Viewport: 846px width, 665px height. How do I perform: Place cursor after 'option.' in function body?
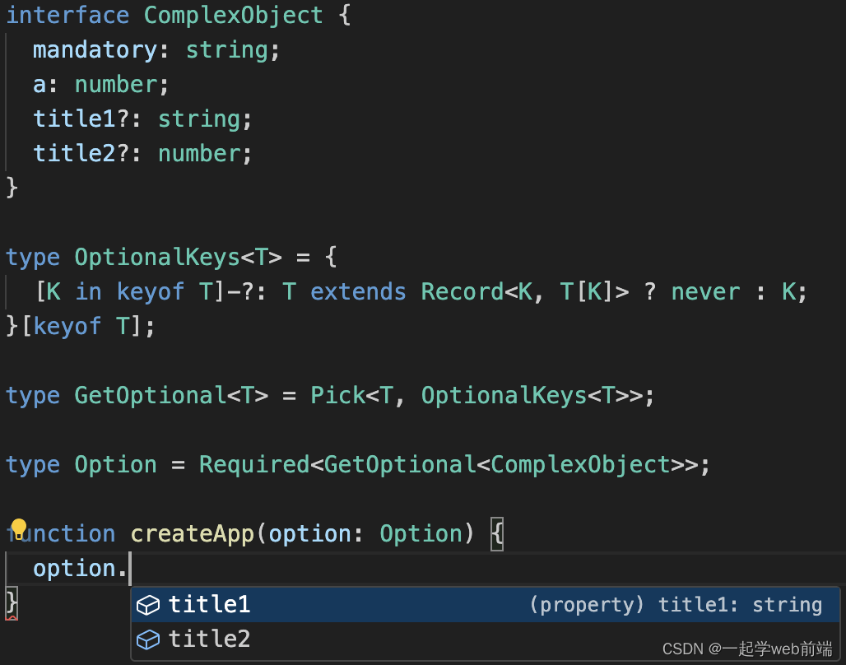[130, 569]
